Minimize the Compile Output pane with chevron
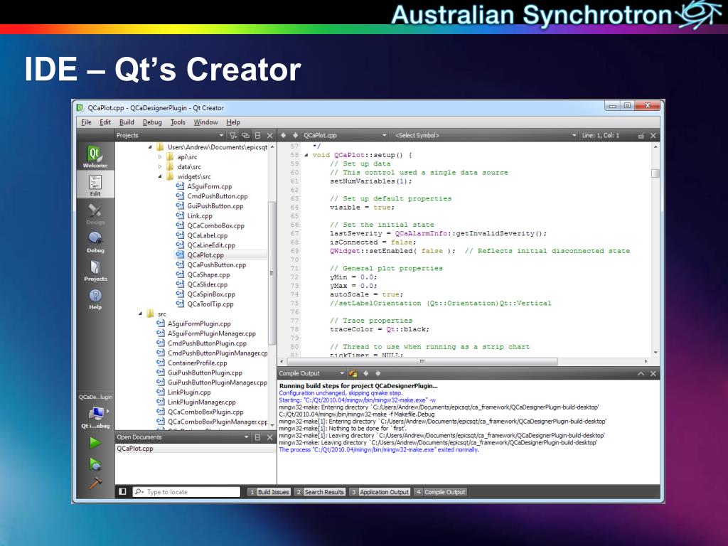The width and height of the screenshot is (728, 546). coord(641,373)
